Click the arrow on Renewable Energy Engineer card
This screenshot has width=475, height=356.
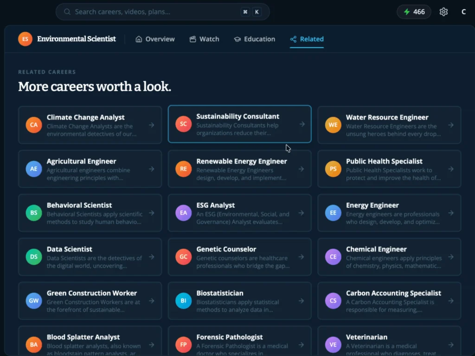point(301,169)
